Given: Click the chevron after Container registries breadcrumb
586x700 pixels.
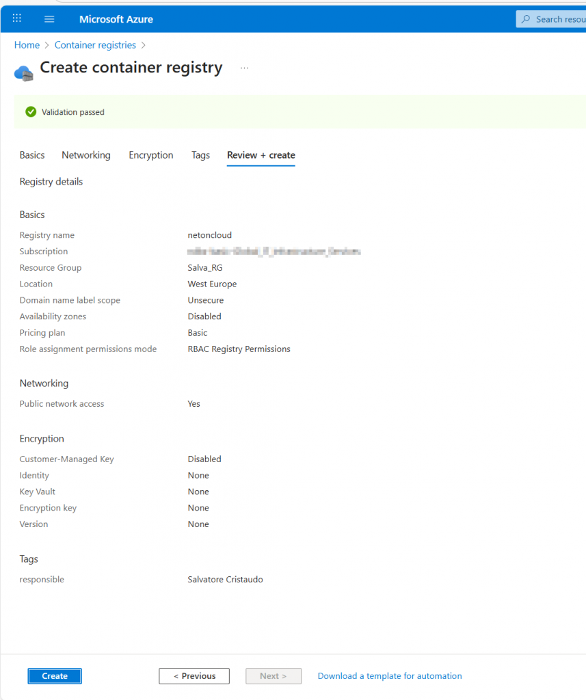Looking at the screenshot, I should [x=143, y=45].
